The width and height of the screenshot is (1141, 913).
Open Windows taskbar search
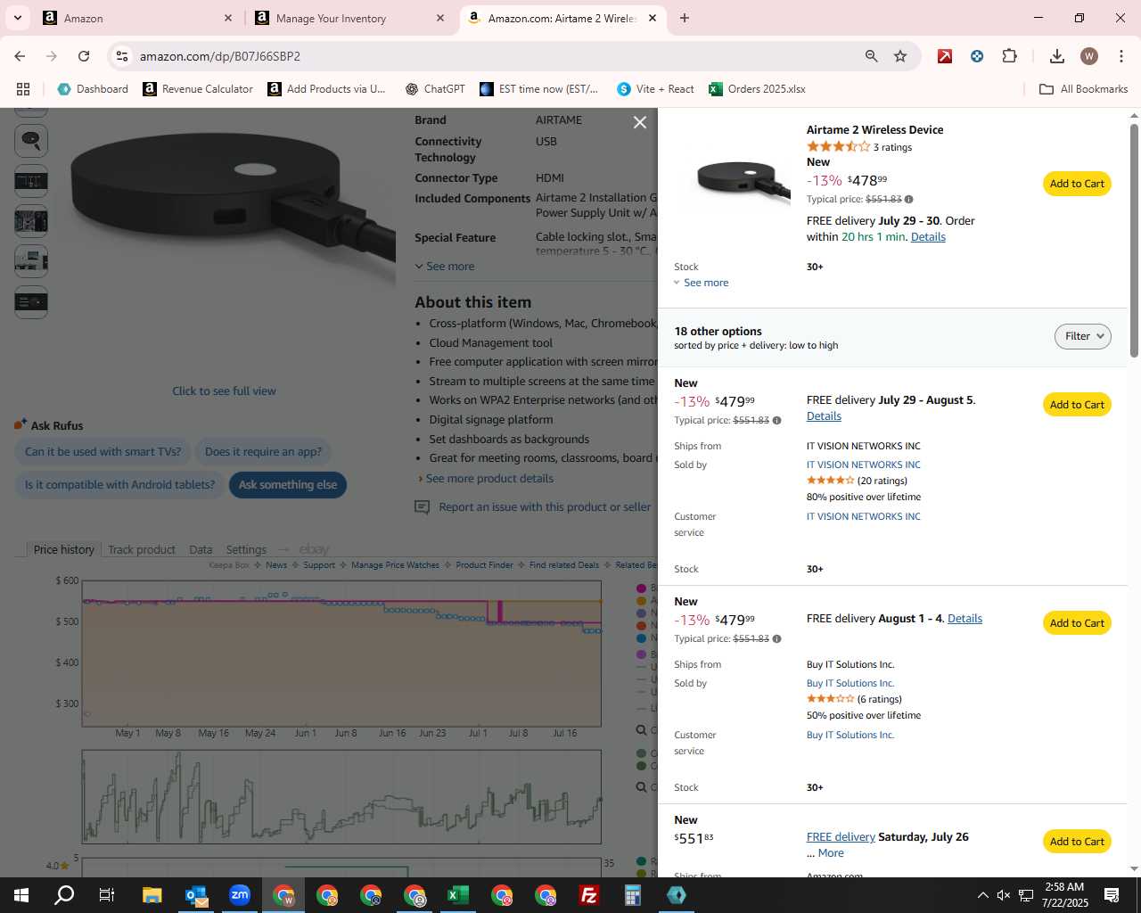(x=64, y=895)
